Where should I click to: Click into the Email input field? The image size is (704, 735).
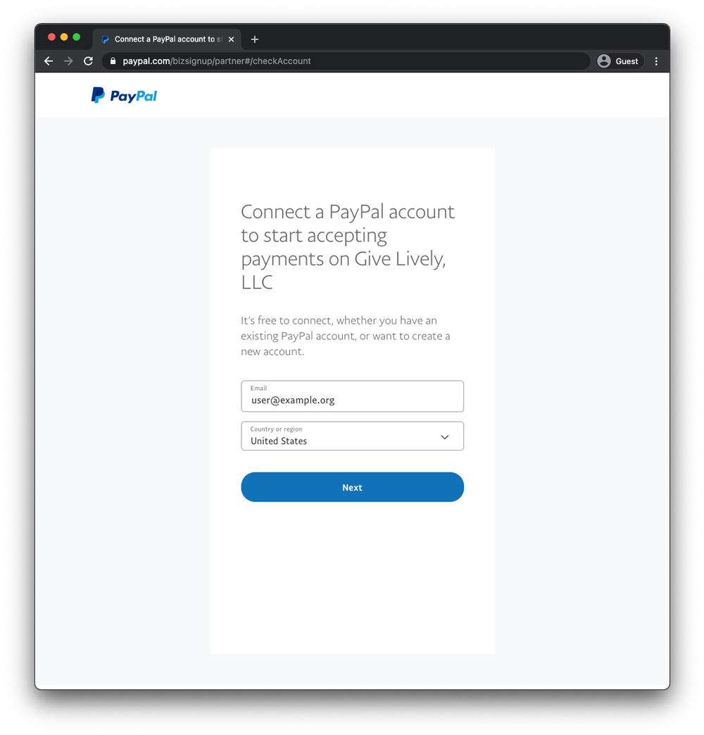(353, 396)
